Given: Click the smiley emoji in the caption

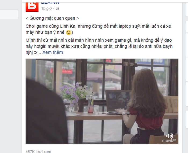Looking at the screenshot, I should coord(68,33).
